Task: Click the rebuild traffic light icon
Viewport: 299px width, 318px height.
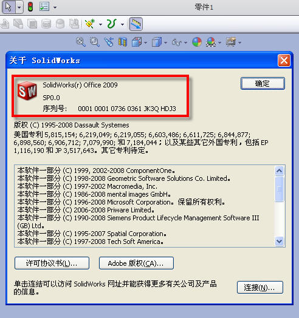Action: click(x=30, y=7)
